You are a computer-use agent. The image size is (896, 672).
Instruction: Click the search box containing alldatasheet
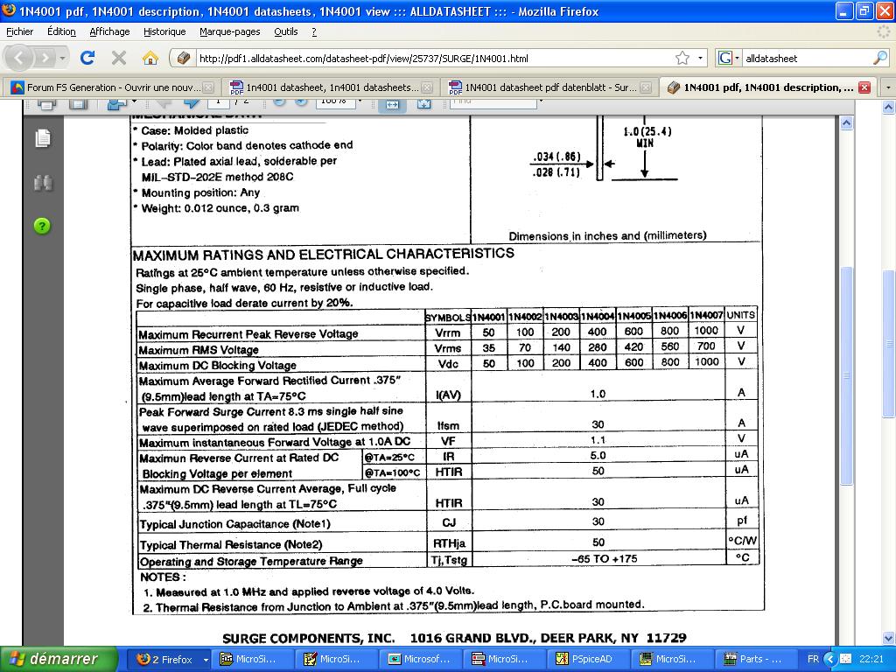[807, 58]
